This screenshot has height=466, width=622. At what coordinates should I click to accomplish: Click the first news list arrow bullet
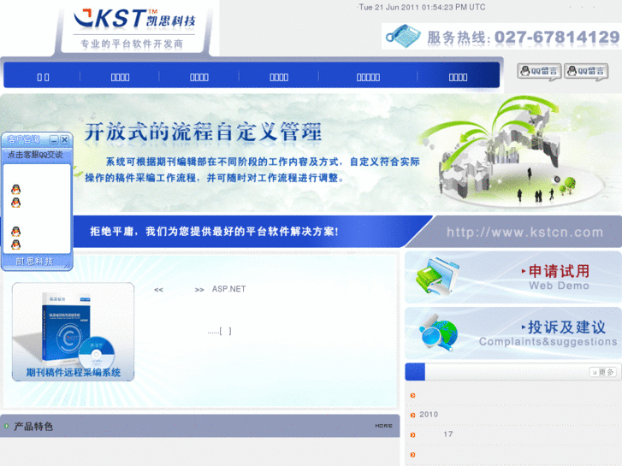tap(412, 395)
